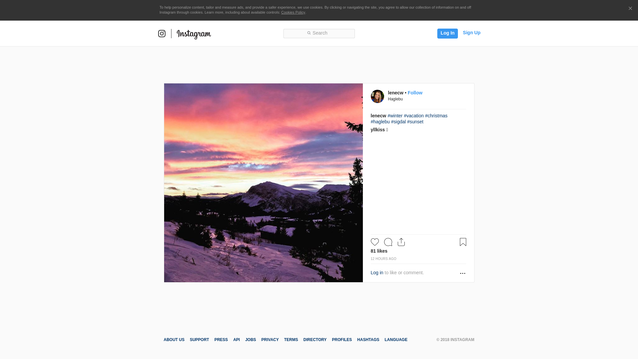This screenshot has height=359, width=638.
Task: Open the Instagram wordmark logo
Action: pos(194,34)
